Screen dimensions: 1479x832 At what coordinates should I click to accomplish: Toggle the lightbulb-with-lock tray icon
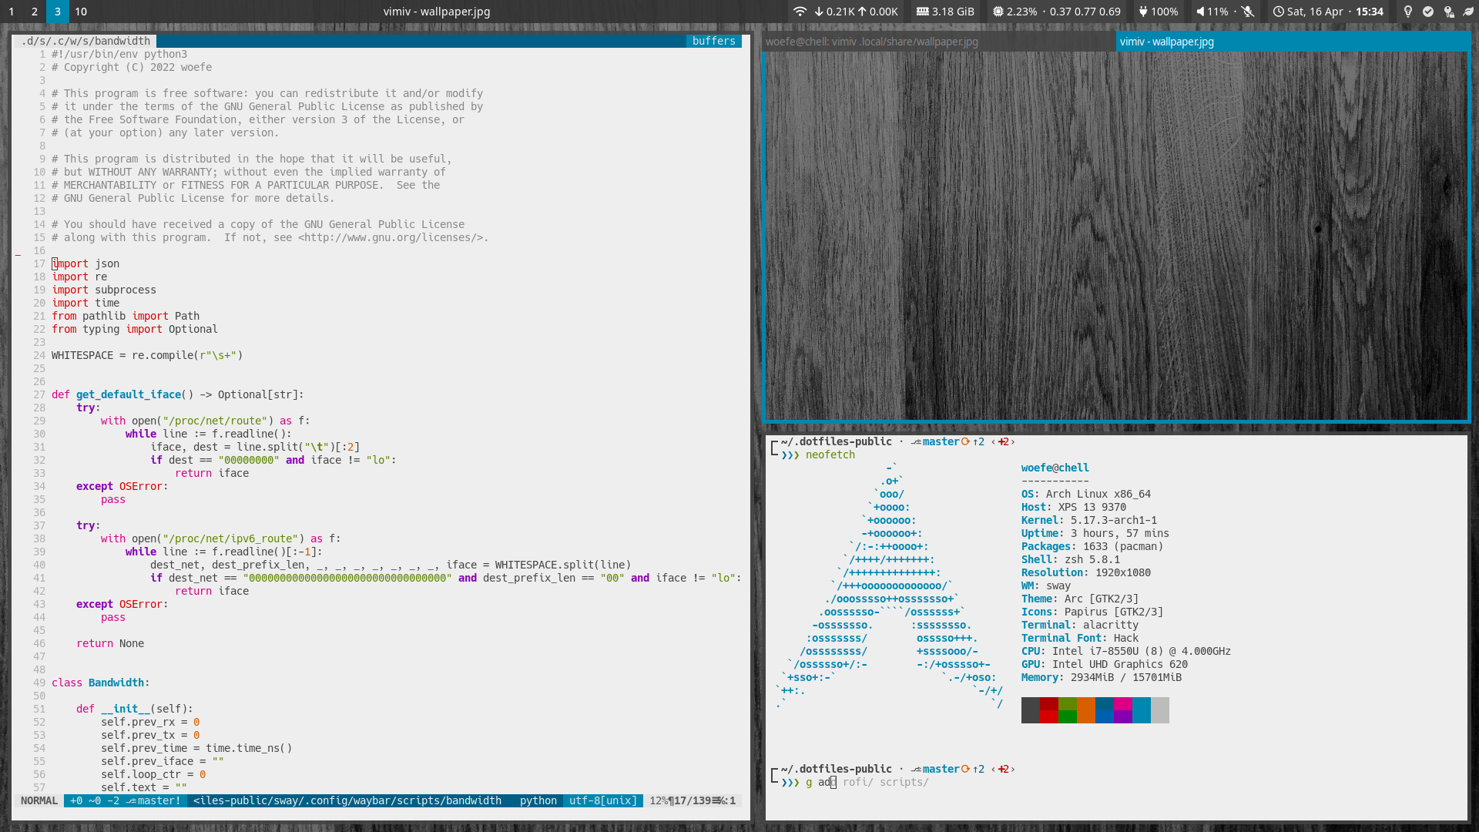coord(1448,12)
